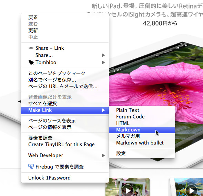
Task: Expand the Make Link submenu arrow
Action: click(103, 110)
